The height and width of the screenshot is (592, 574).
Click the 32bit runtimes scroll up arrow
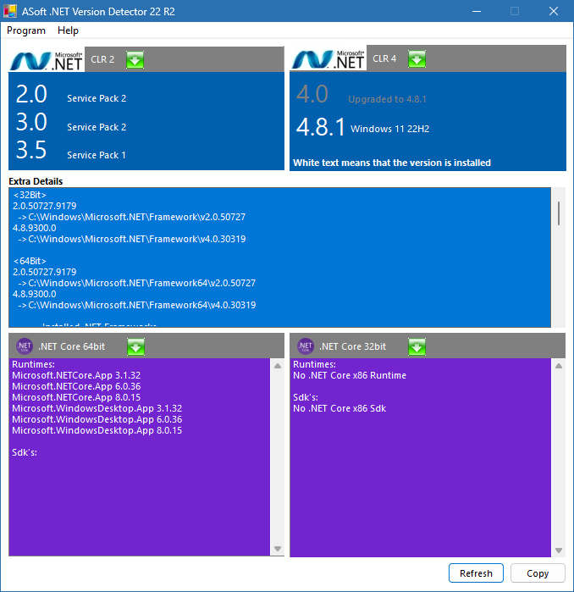click(559, 366)
